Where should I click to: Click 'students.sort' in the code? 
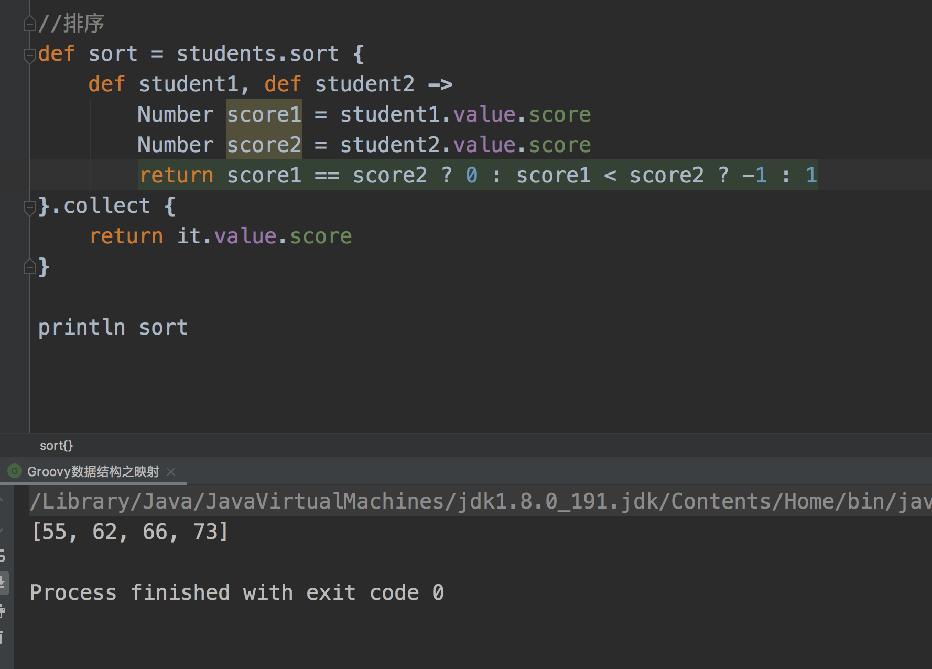point(258,53)
